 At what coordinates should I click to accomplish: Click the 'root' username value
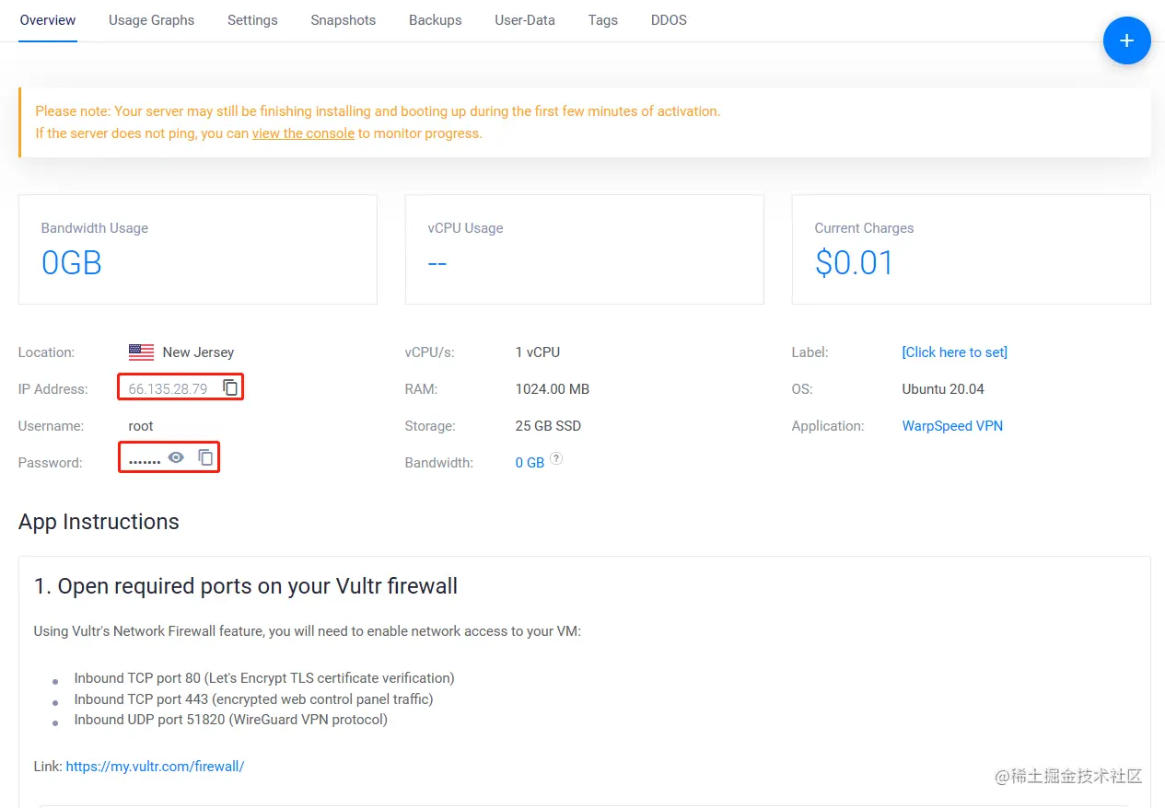(141, 426)
